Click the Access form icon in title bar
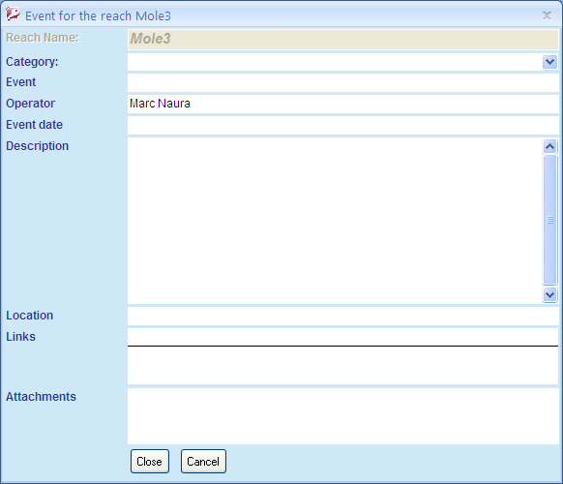The image size is (563, 484). pyautogui.click(x=13, y=15)
